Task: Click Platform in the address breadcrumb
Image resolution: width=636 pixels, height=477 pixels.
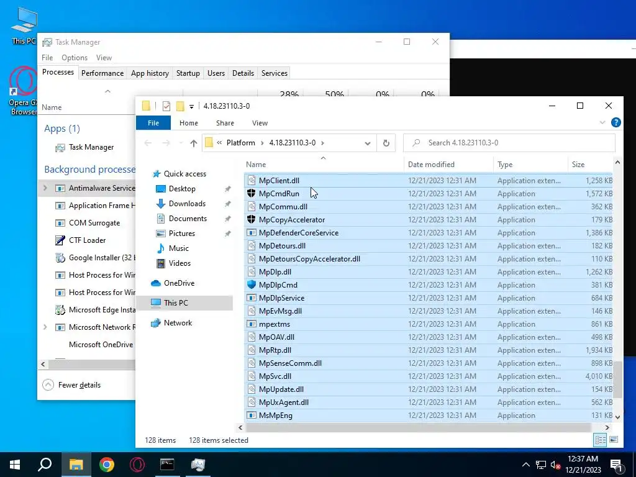Action: (x=240, y=143)
